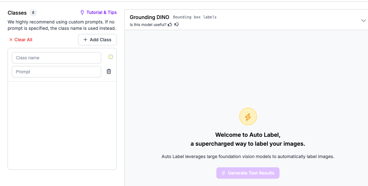Image resolution: width=368 pixels, height=186 pixels.
Task: Focus the Prompt input field
Action: click(x=56, y=72)
